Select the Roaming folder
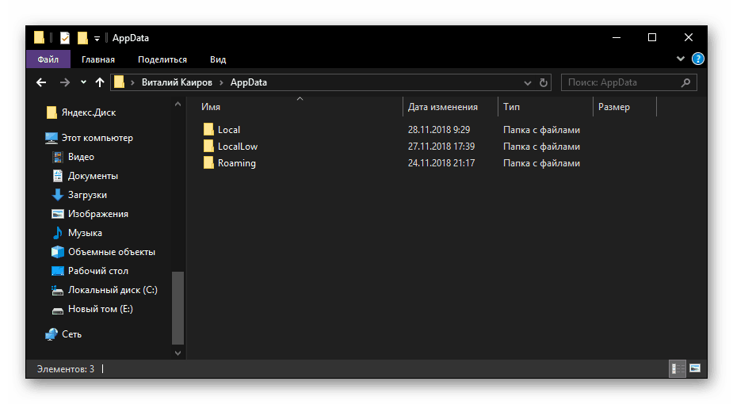 click(236, 163)
